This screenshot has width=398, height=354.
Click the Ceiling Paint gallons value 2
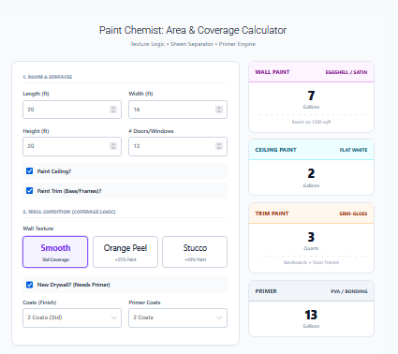[311, 173]
